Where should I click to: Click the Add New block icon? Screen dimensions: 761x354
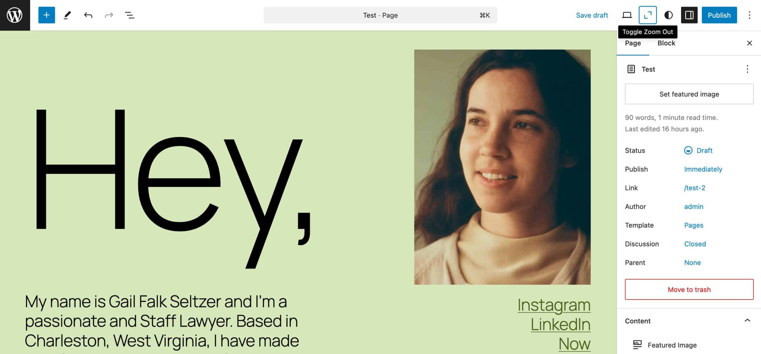[x=47, y=15]
